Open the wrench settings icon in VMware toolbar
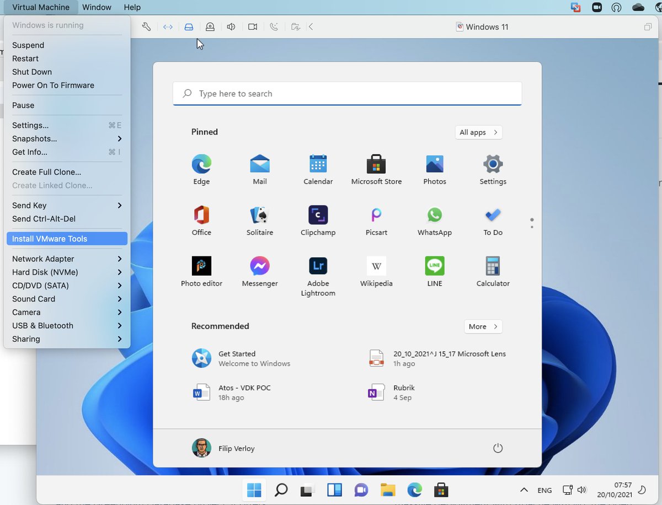This screenshot has width=662, height=505. click(146, 26)
